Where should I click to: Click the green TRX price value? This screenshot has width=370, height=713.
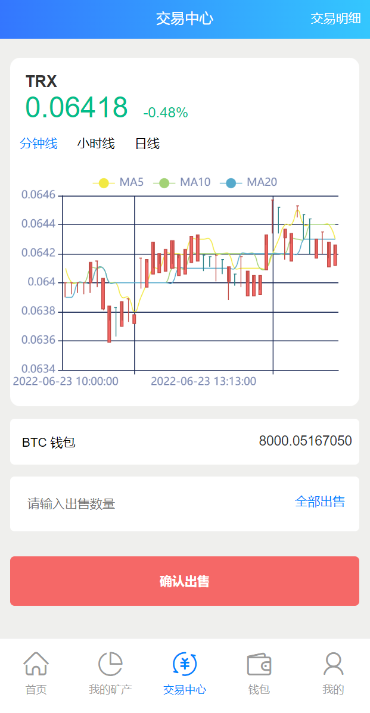coord(77,108)
